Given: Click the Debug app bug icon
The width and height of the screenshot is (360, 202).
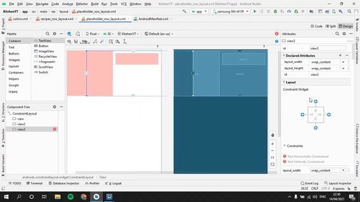Looking at the screenshot, I should coord(275,11).
